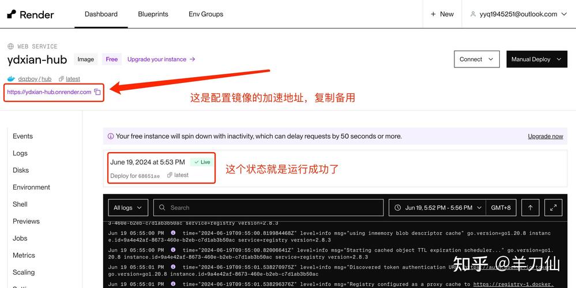Click the magnifier icon in log search

pos(162,208)
